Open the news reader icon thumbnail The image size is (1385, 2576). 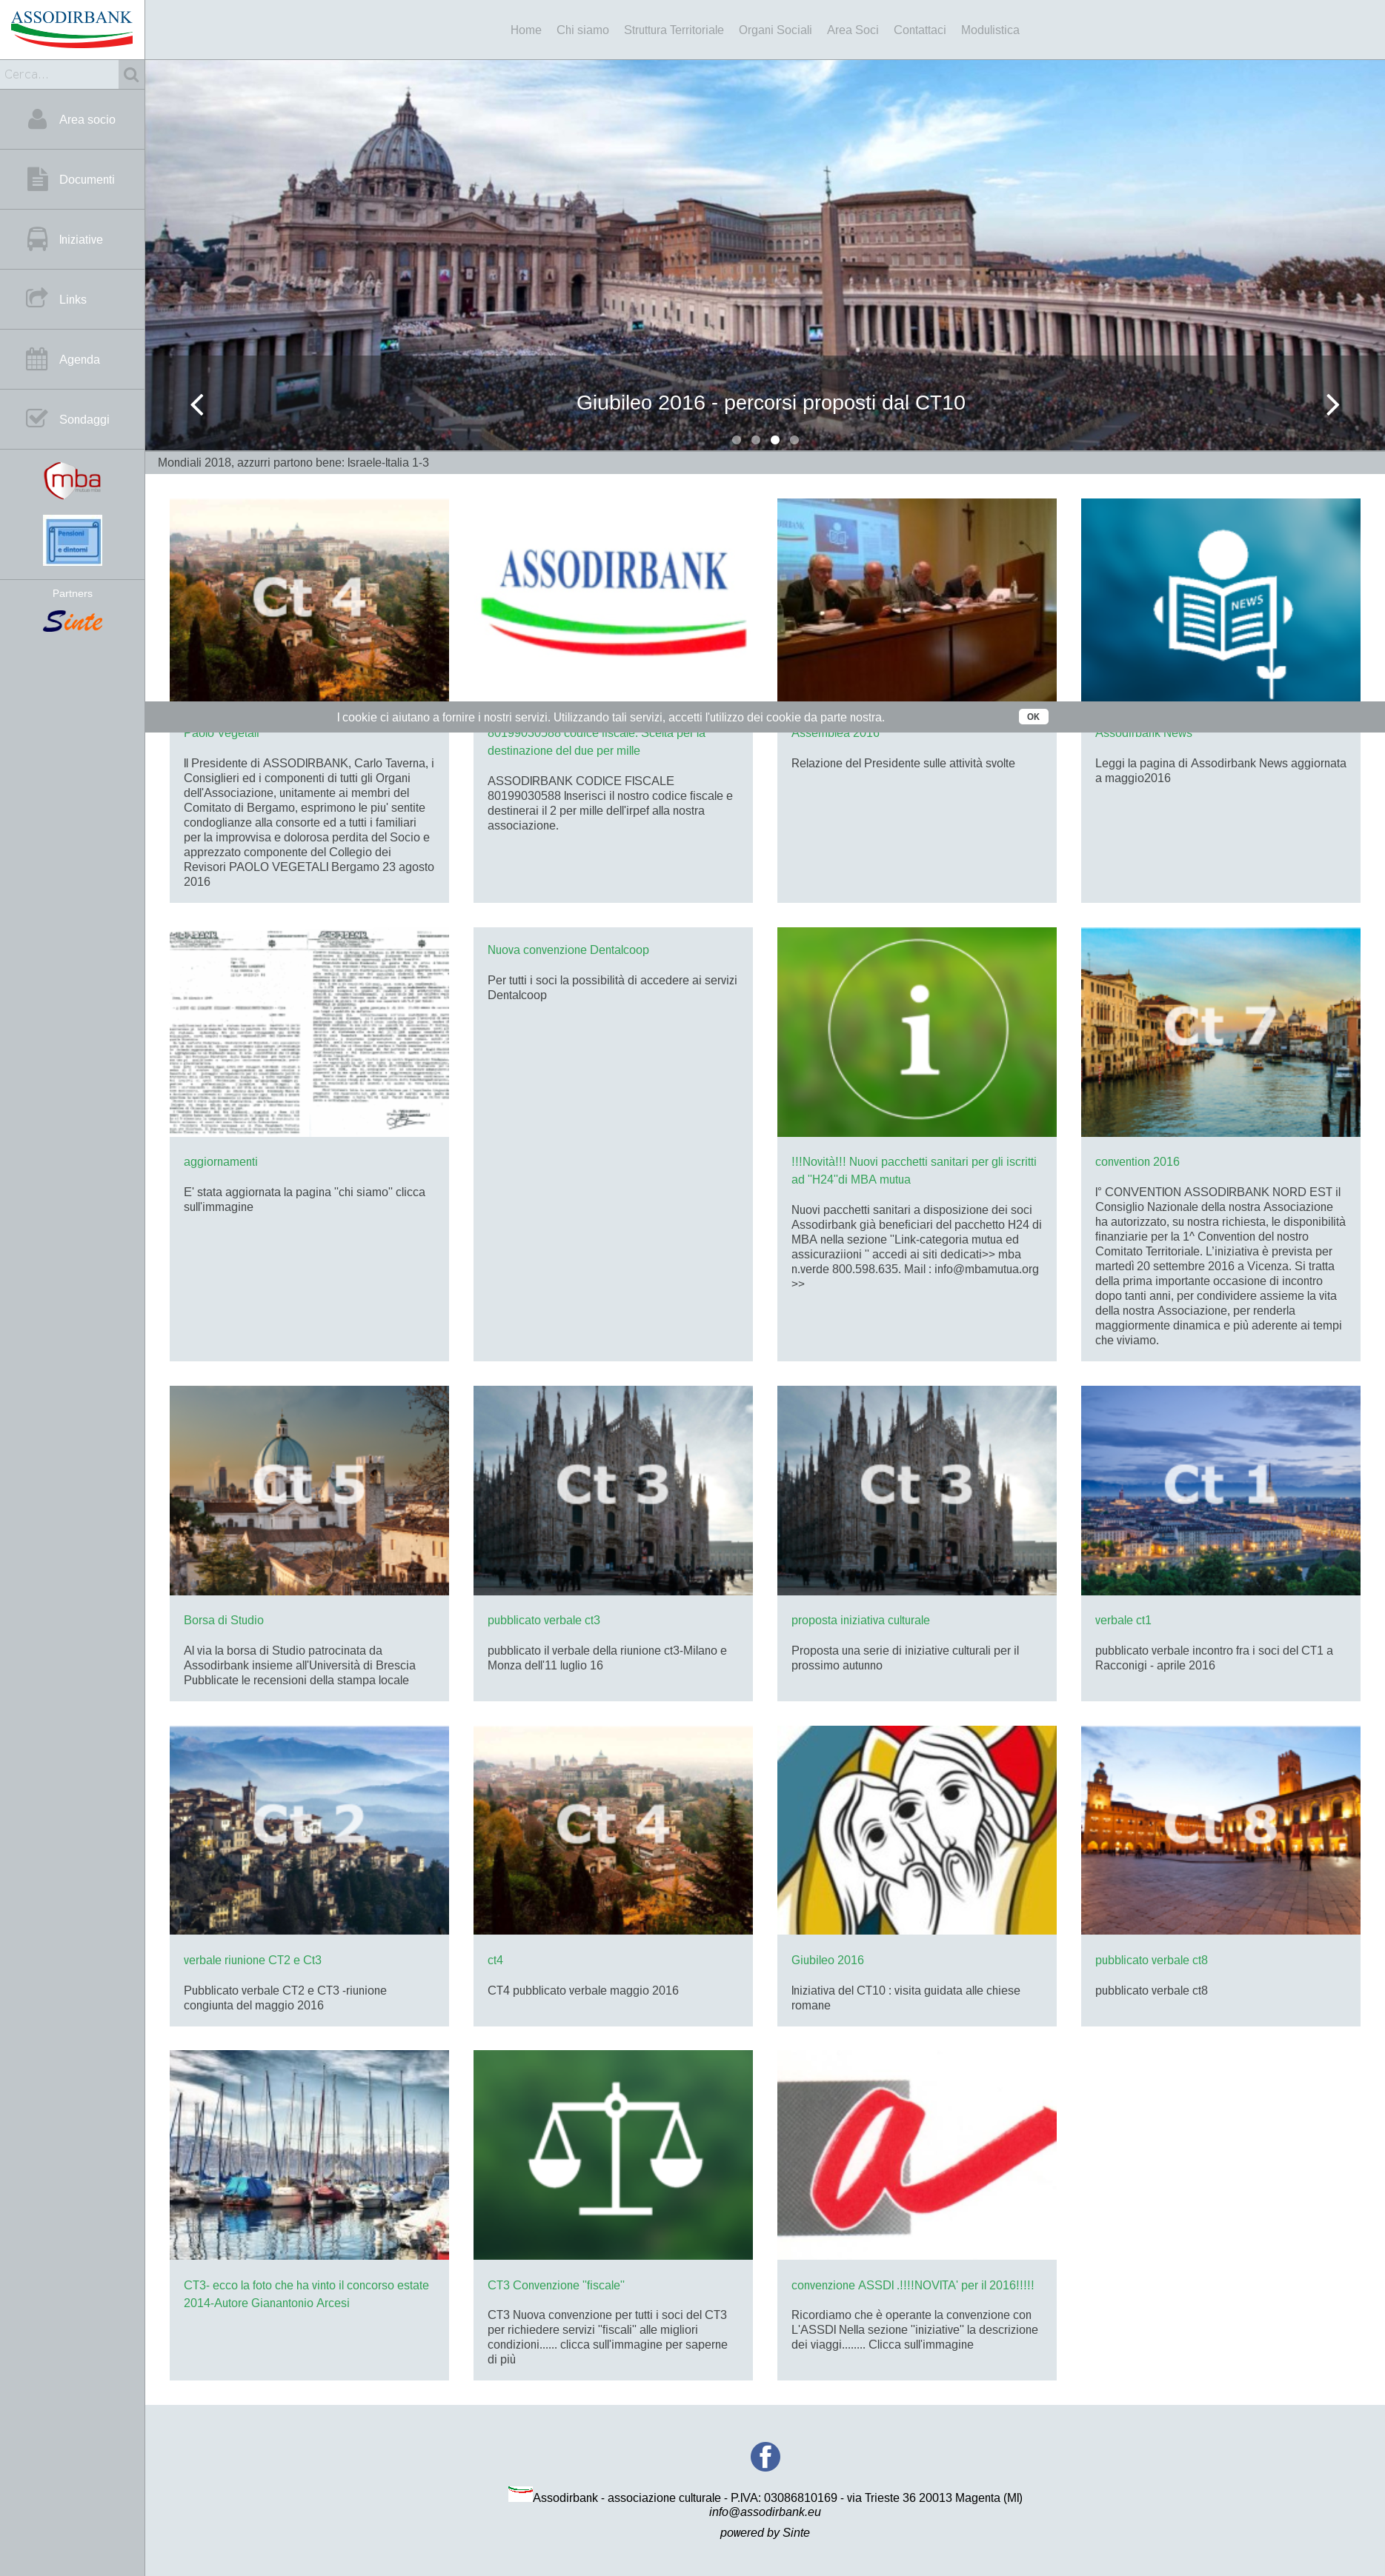[x=1220, y=600]
